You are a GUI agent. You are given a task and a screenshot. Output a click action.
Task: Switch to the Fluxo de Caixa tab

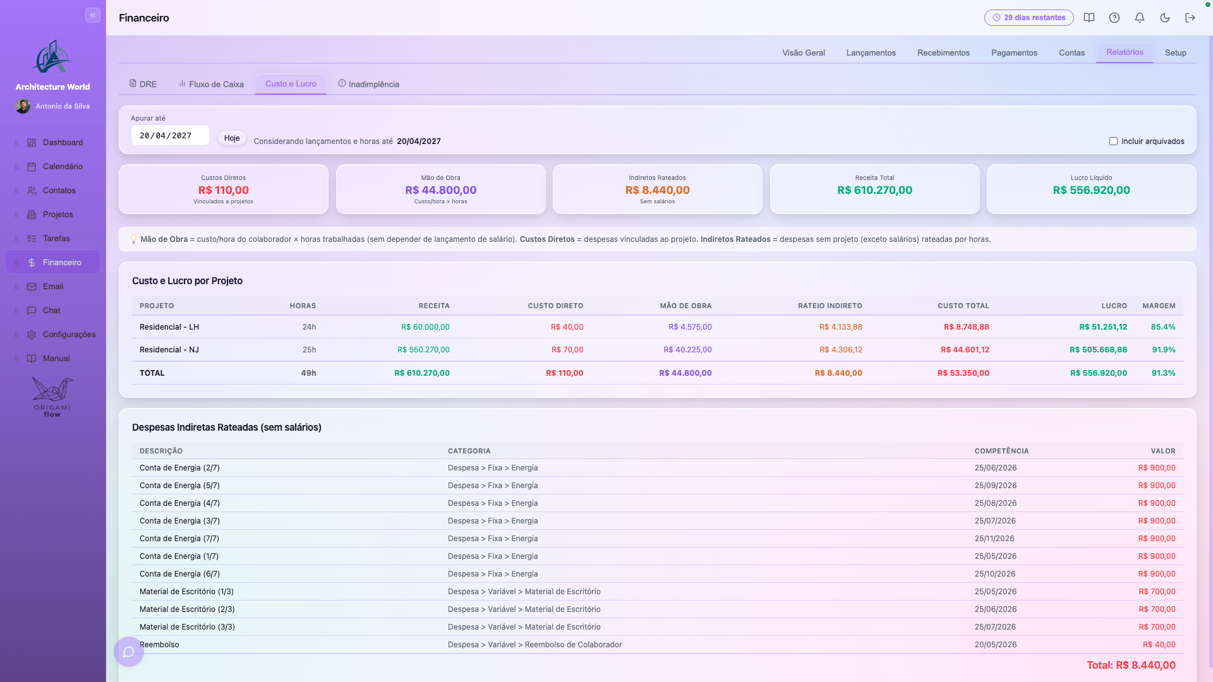point(211,84)
